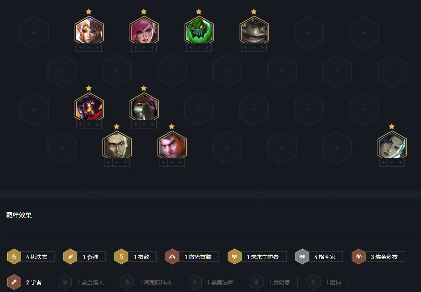Click the inactive 1 赏金猎人 trait

click(x=85, y=282)
